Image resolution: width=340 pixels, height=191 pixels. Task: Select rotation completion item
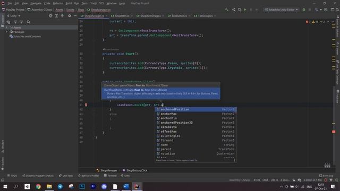pyautogui.click(x=195, y=153)
